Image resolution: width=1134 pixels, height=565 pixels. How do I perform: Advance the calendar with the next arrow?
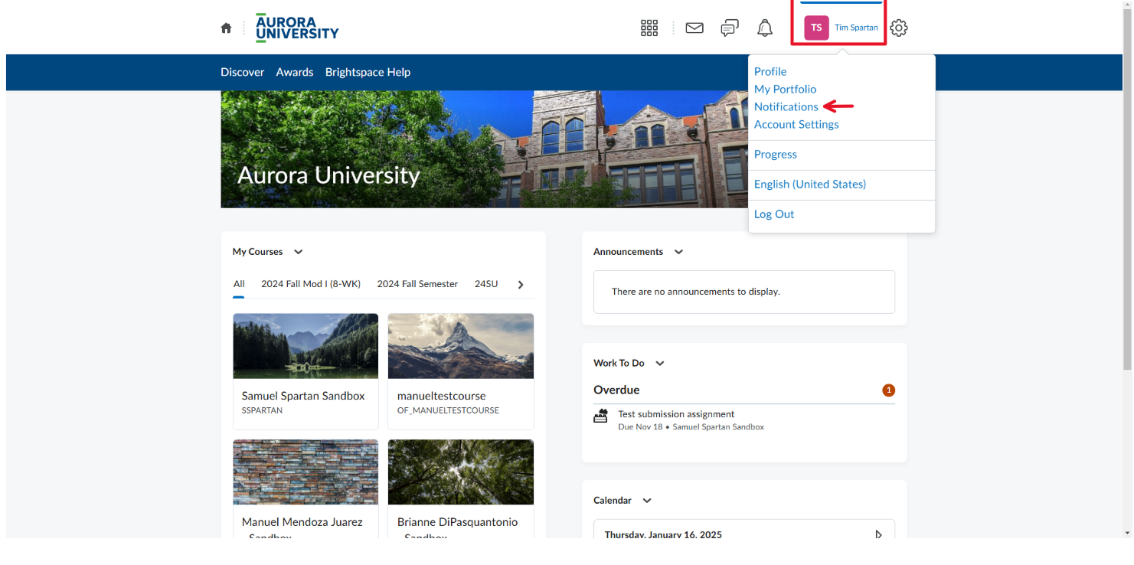[878, 534]
